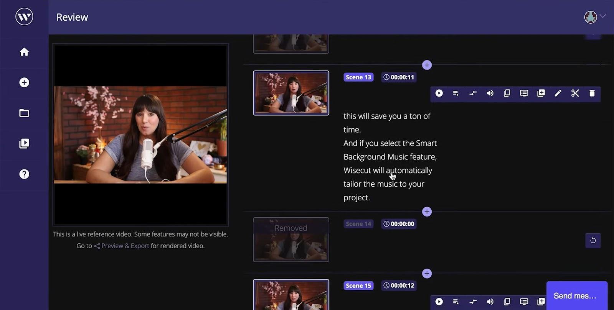This screenshot has height=310, width=614.
Task: Click the copy pages icon for Scene 13
Action: click(507, 93)
